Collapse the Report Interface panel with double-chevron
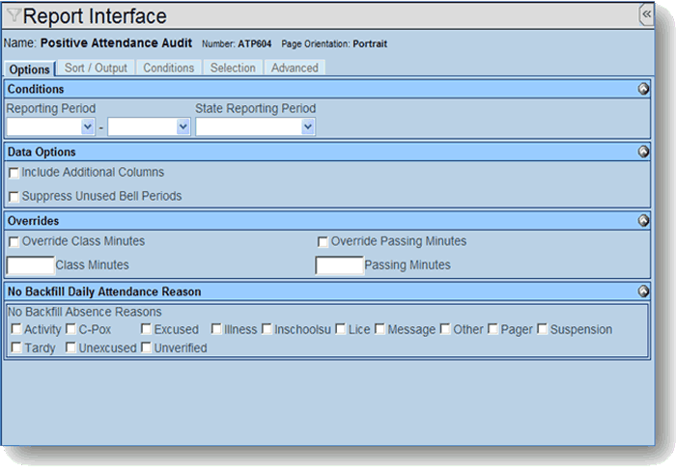 point(646,14)
